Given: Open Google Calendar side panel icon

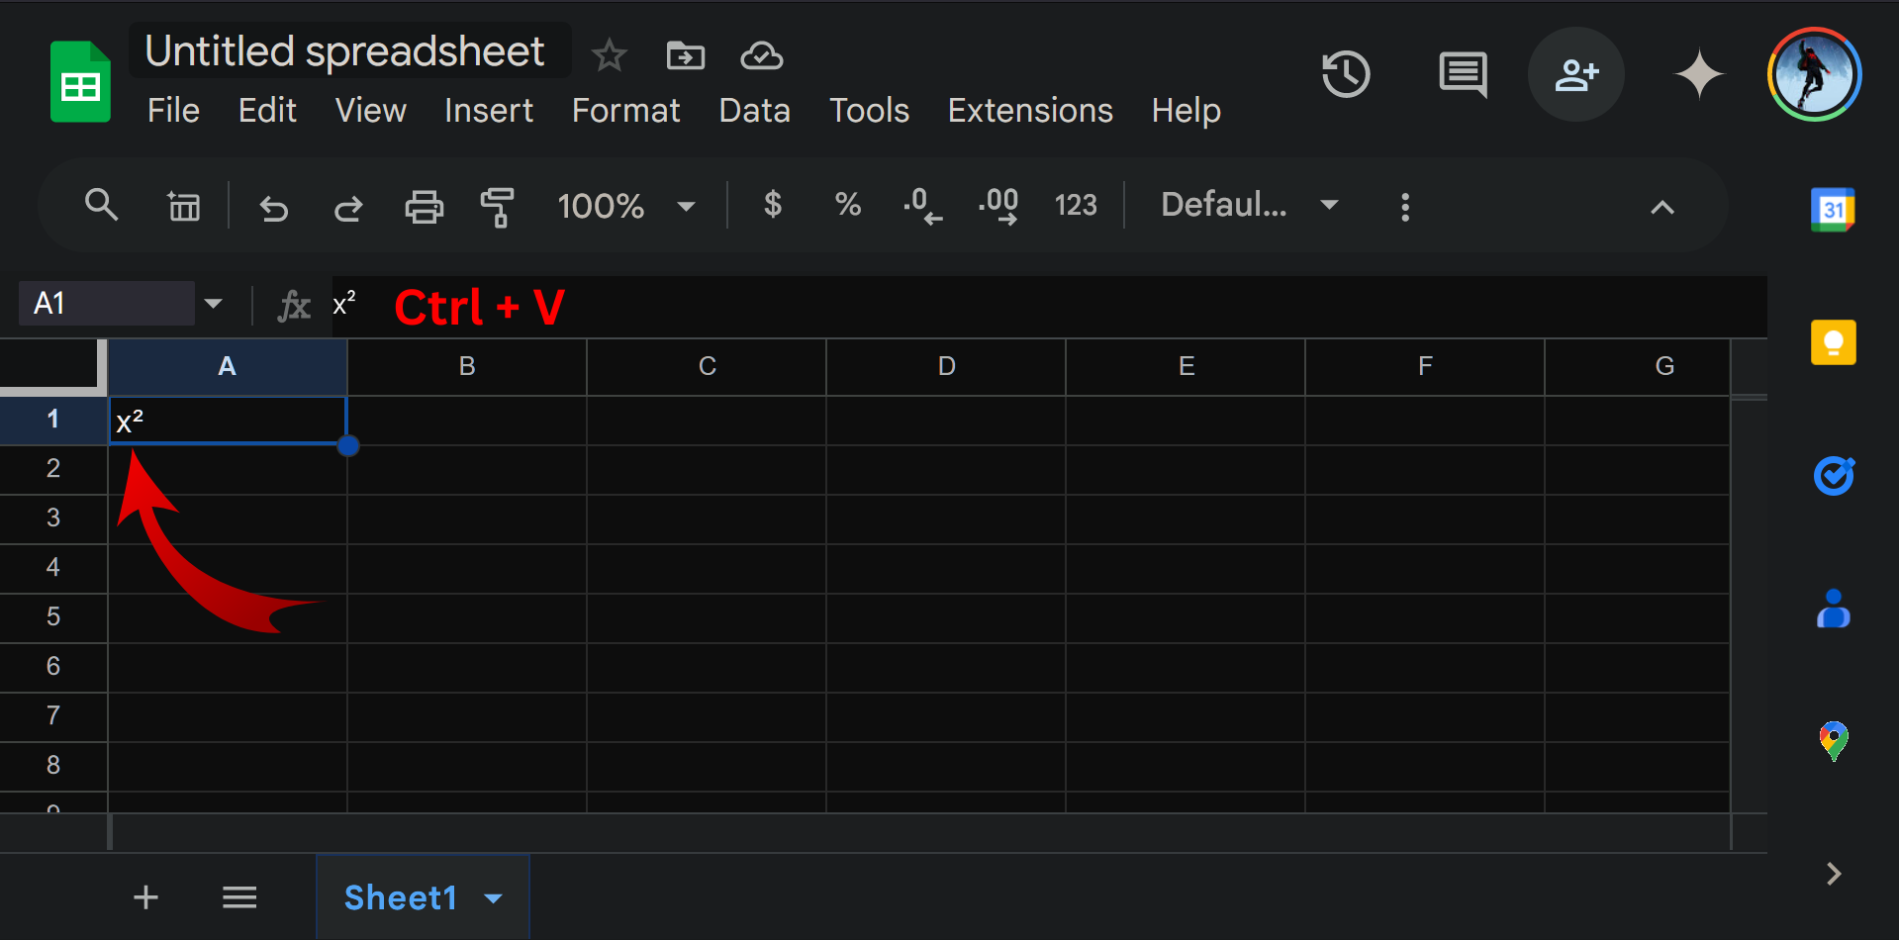Looking at the screenshot, I should [1833, 210].
